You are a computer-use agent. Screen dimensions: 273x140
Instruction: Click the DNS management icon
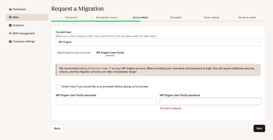point(10,33)
